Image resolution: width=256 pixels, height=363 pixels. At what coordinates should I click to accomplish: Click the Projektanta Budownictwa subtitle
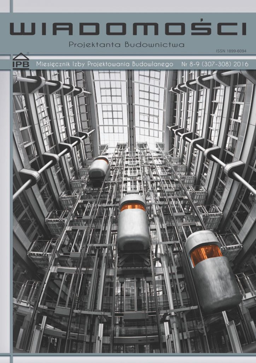coord(127,45)
